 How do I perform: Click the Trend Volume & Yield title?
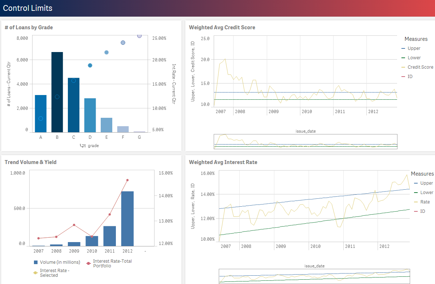point(30,162)
